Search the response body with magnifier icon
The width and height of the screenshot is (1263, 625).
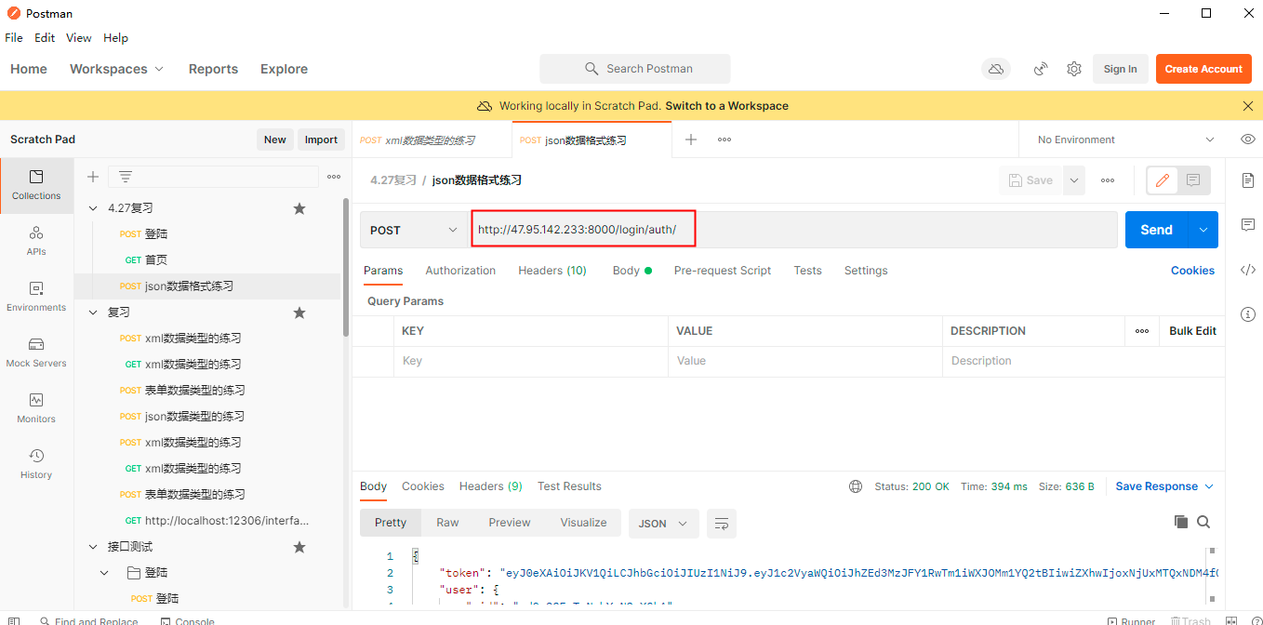coord(1203,522)
